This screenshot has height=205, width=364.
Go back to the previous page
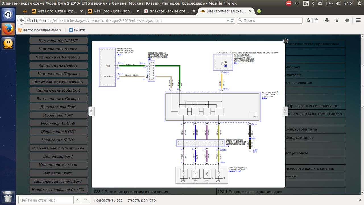[22, 20]
